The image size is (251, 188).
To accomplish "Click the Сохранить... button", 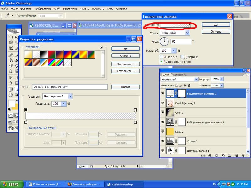I will point(125,71).
